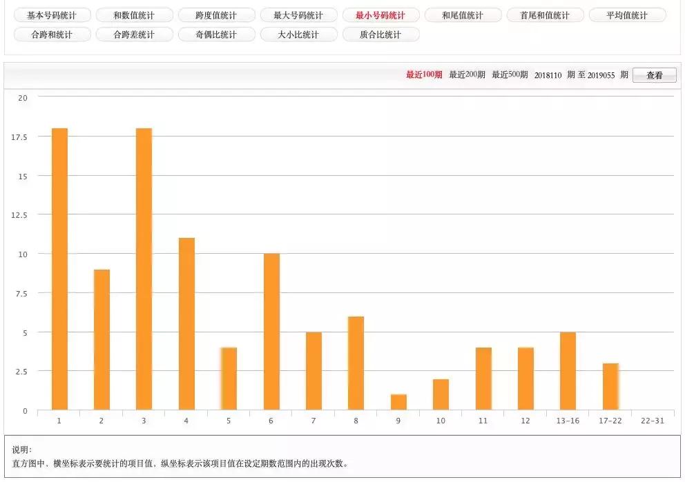Click the orange bar for number 5
Screen dimensions: 685x482
point(229,379)
